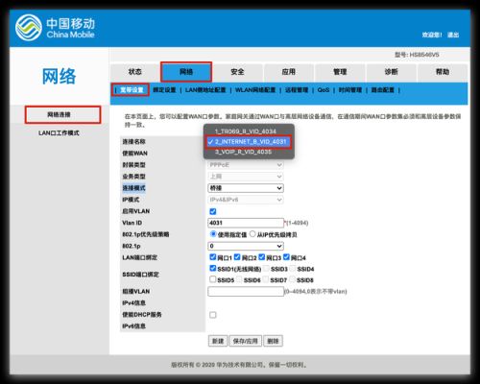Click the 删除 button

[x=273, y=341]
